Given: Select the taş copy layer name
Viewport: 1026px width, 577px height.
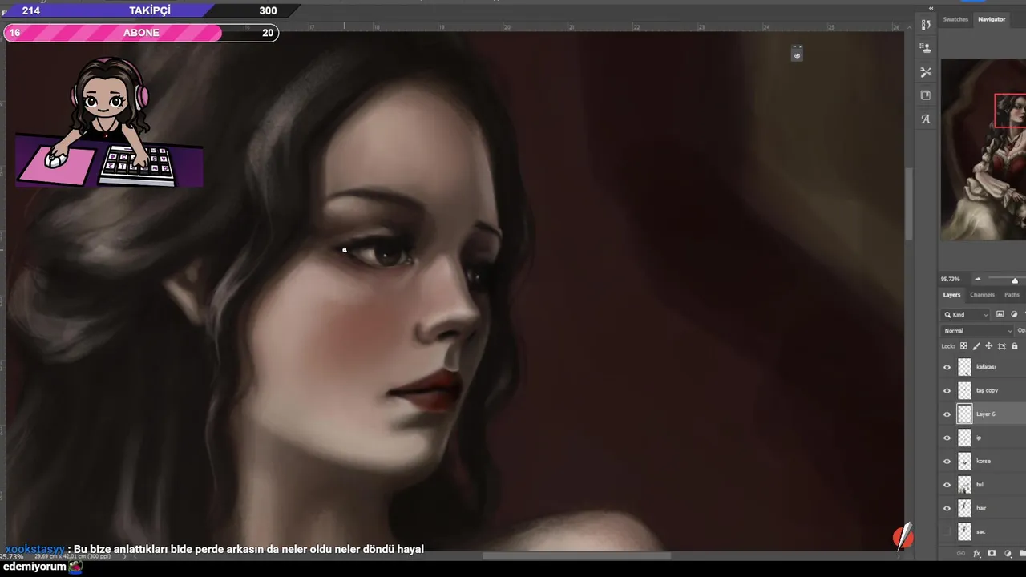Looking at the screenshot, I should (987, 391).
